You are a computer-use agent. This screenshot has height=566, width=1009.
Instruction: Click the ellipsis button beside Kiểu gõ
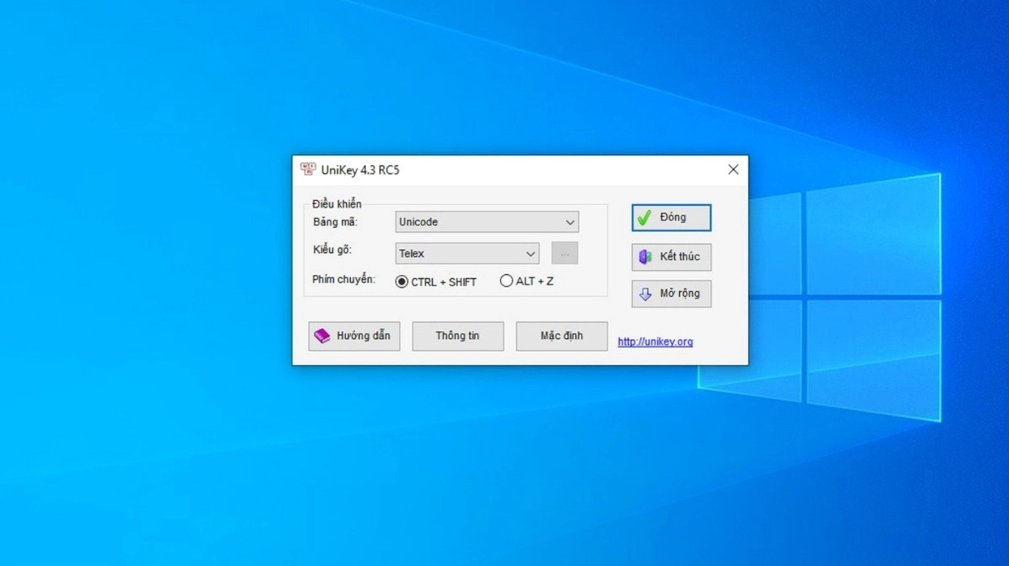pos(564,253)
